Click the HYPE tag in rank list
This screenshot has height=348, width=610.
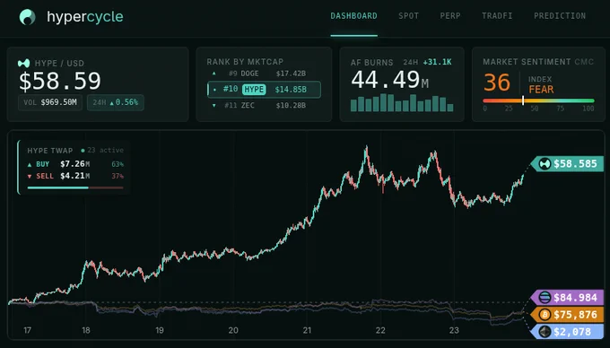254,90
